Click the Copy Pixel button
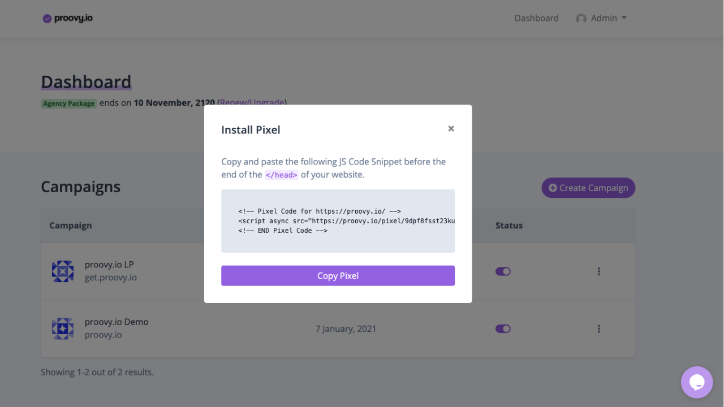724x407 pixels. (x=338, y=276)
